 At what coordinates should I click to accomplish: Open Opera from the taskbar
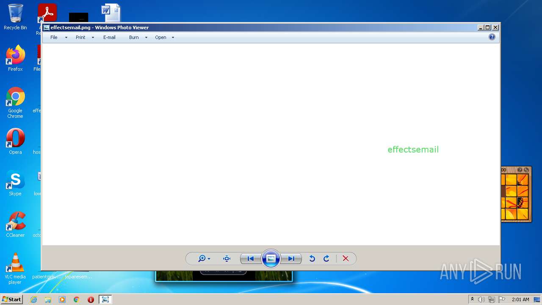91,299
